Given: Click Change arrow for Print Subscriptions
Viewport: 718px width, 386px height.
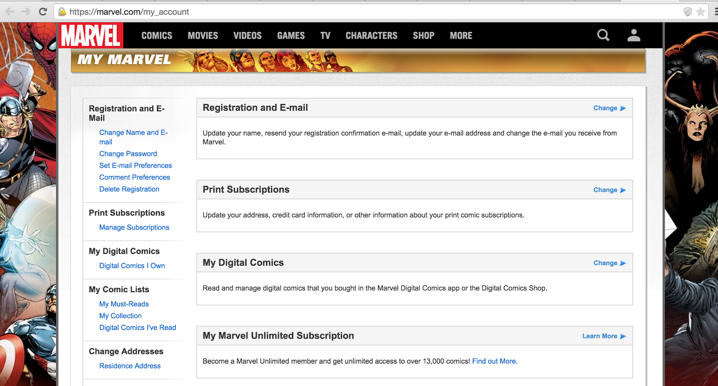Looking at the screenshot, I should click(x=609, y=190).
